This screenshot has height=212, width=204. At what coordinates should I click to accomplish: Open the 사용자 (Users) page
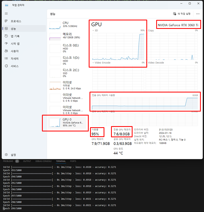click(24, 51)
